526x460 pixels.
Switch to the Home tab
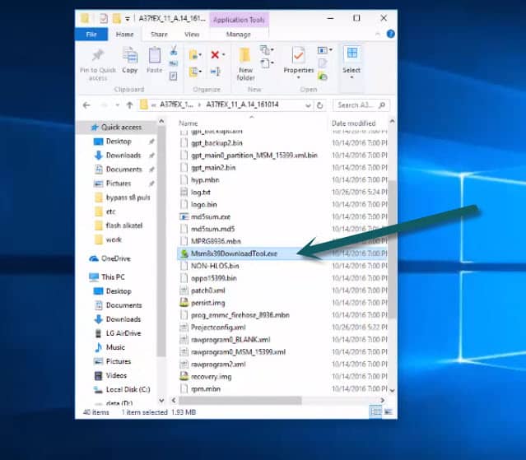click(125, 35)
